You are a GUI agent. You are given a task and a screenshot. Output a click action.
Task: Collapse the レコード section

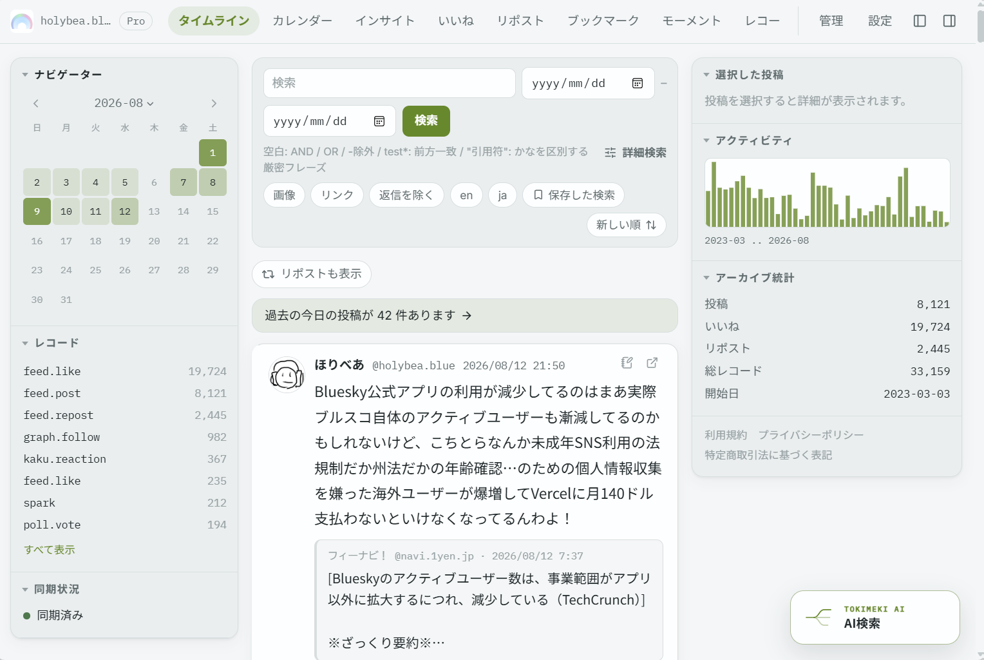pos(50,343)
